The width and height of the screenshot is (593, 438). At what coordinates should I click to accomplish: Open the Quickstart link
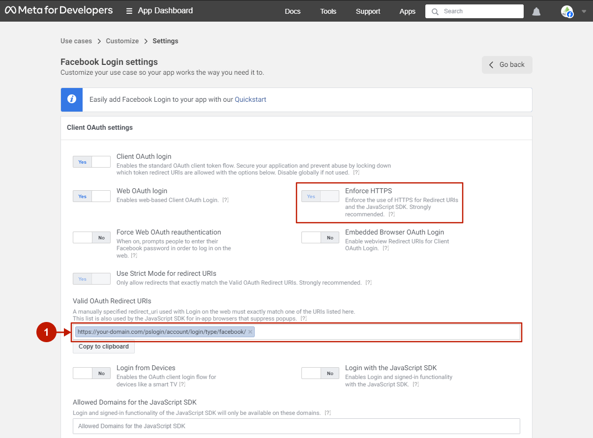point(250,99)
